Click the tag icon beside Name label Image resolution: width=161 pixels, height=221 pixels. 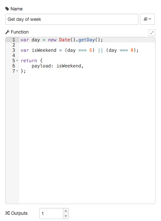7,9
